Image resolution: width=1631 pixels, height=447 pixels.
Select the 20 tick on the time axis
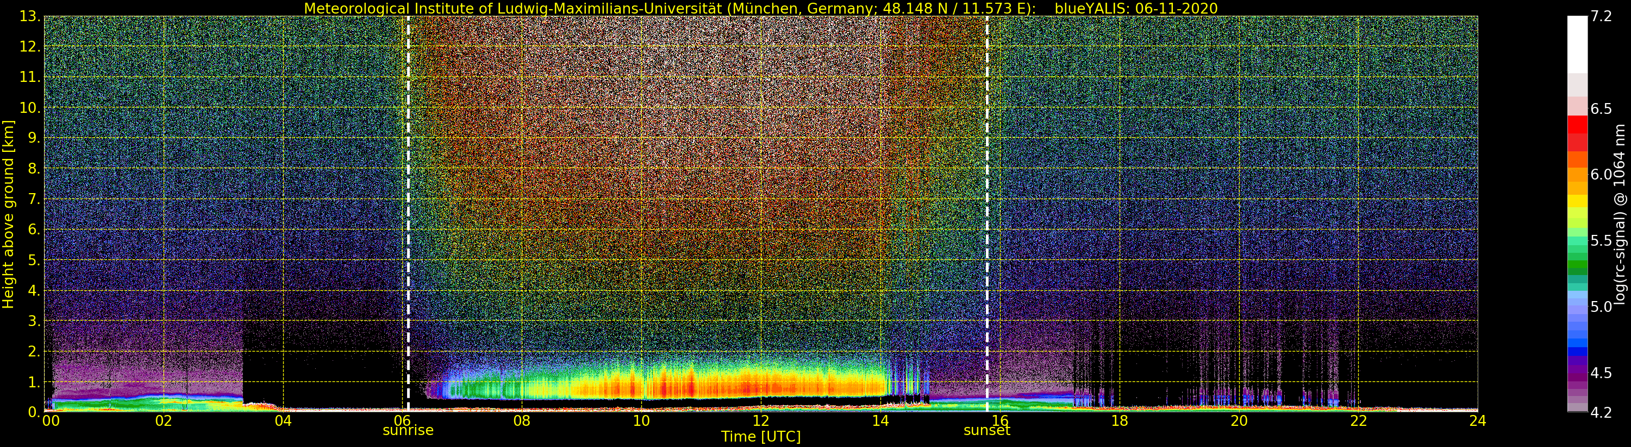click(1239, 421)
